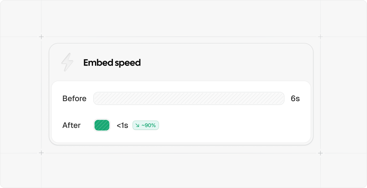
Task: Click the gray hatched Before bar
Action: [x=189, y=98]
